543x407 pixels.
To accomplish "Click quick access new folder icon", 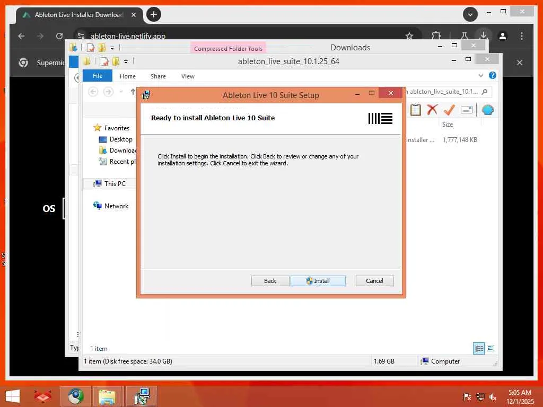I will 116,61.
